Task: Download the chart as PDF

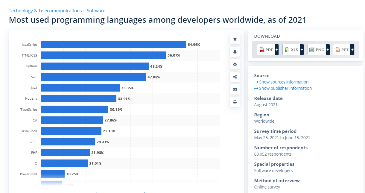Action: coord(266,50)
